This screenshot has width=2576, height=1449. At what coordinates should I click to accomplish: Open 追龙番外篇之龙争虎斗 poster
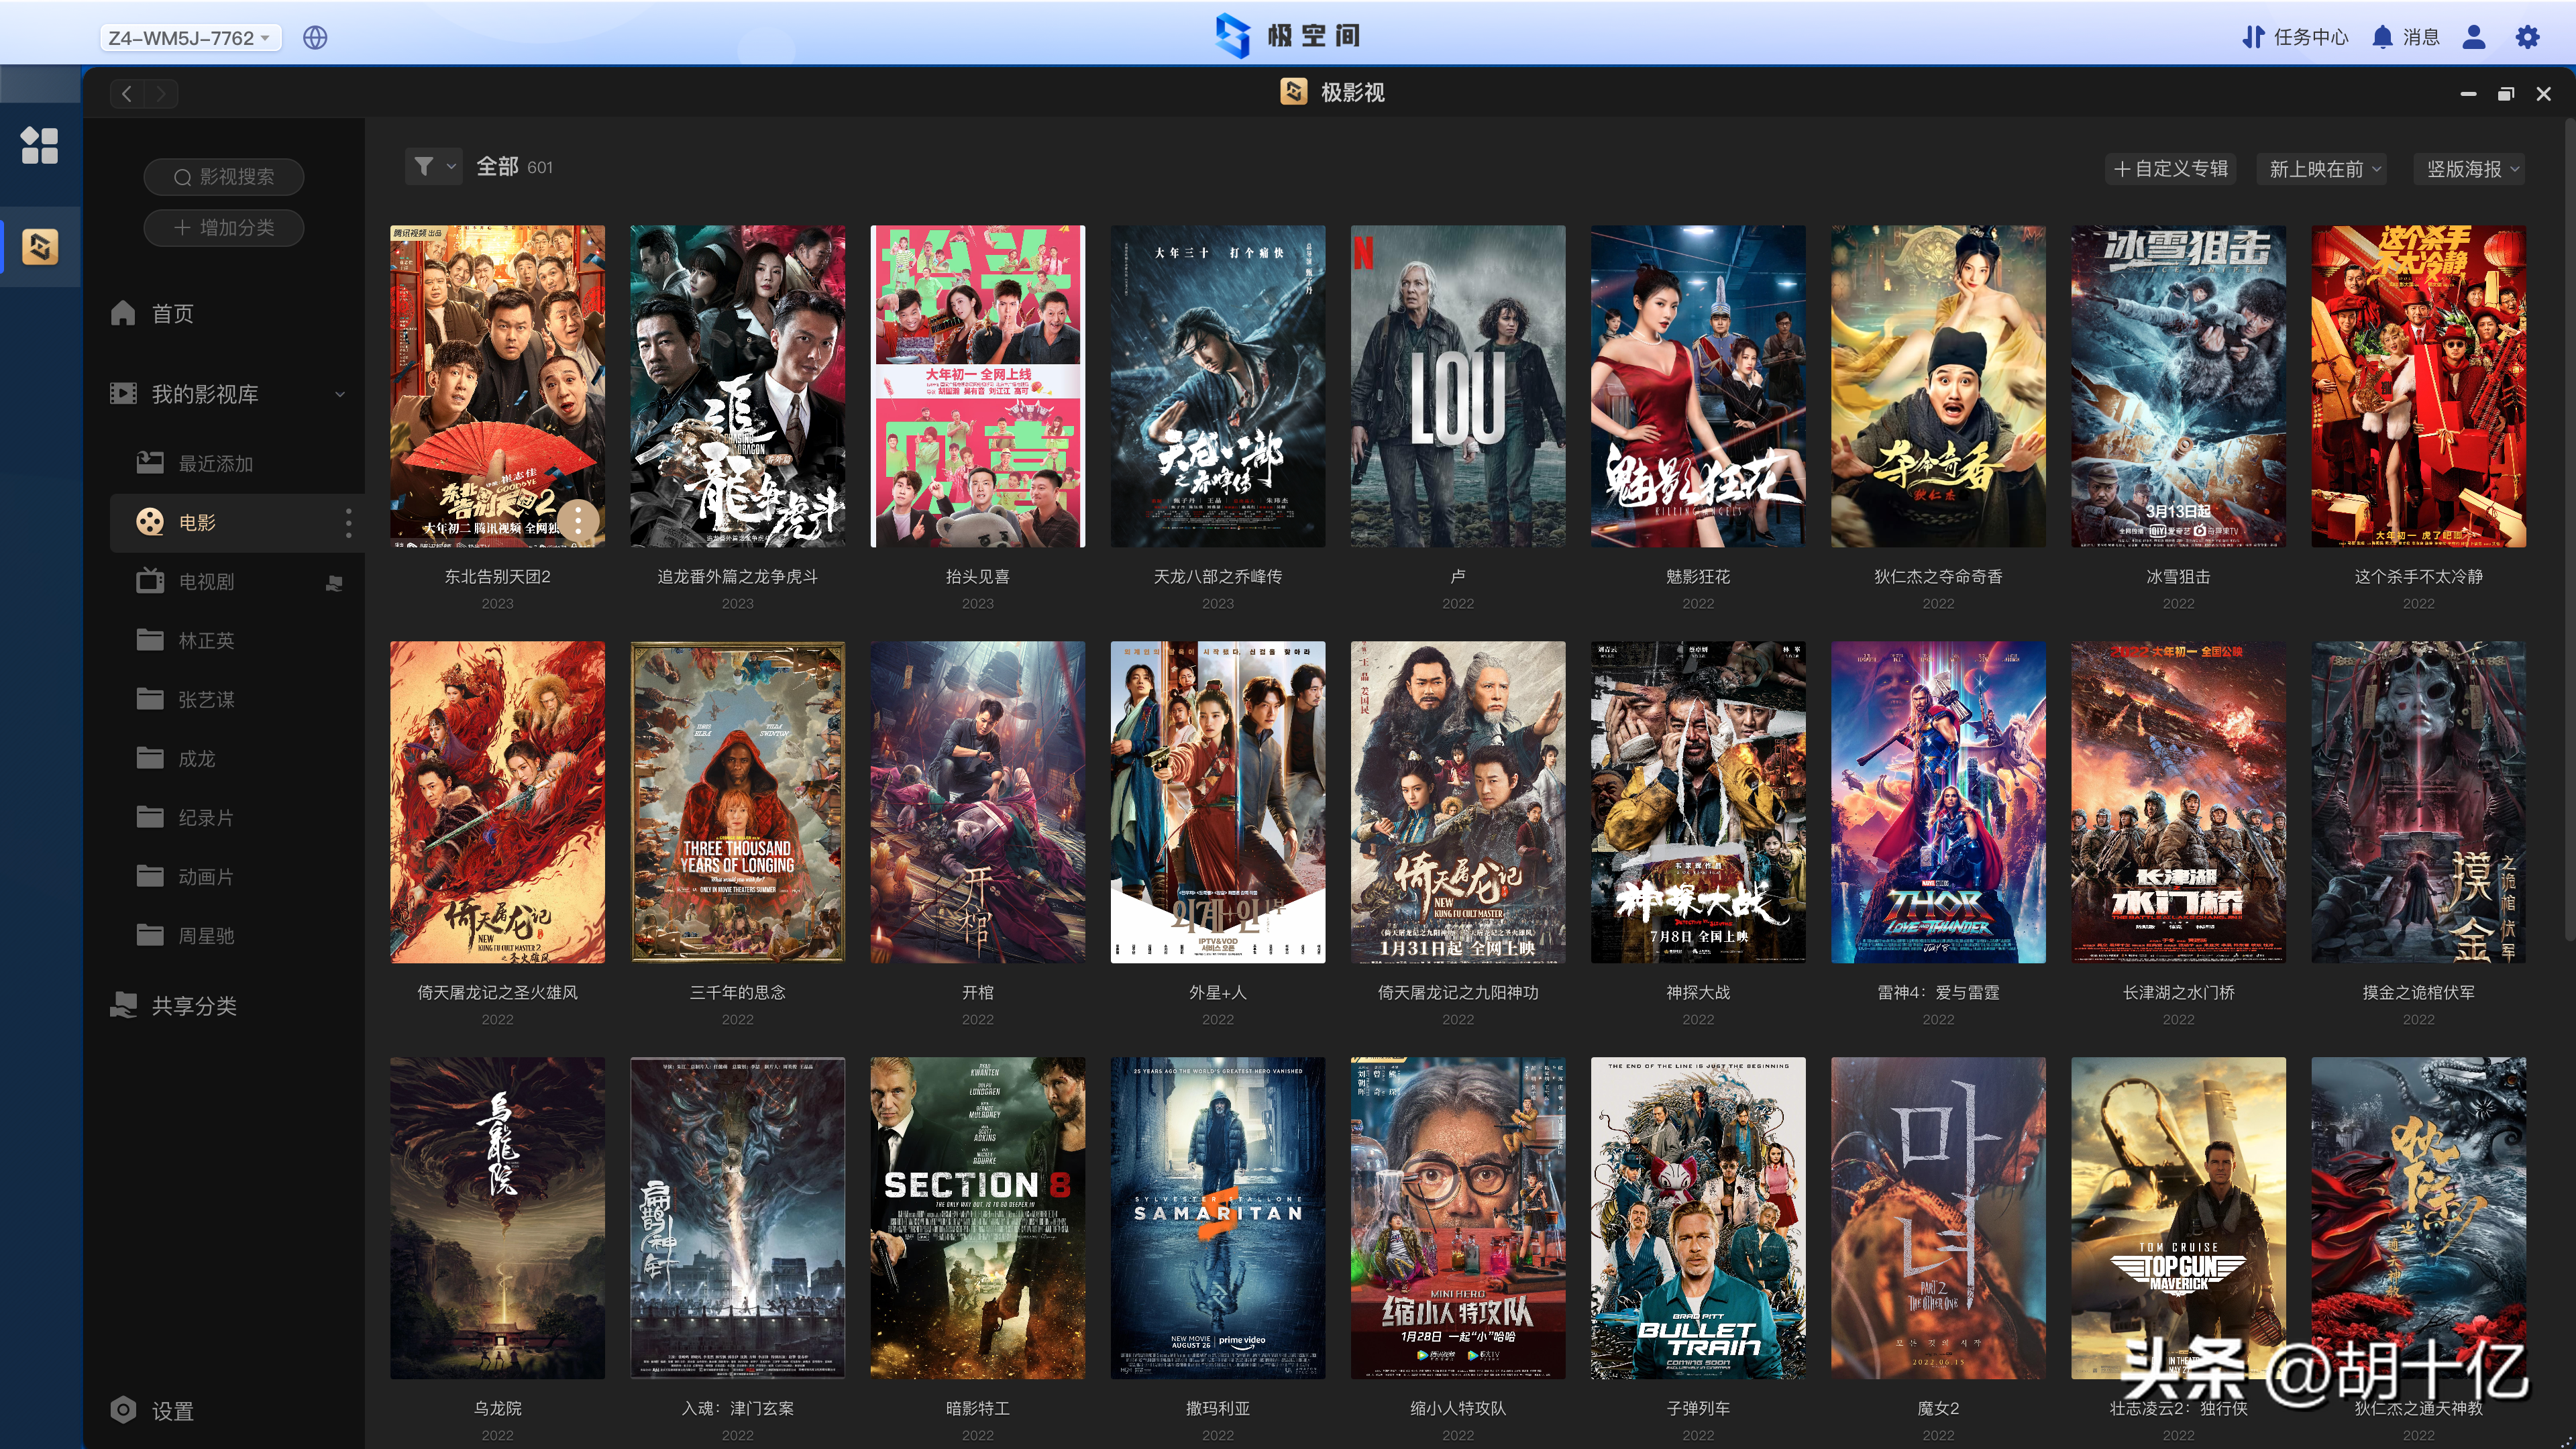coord(738,386)
